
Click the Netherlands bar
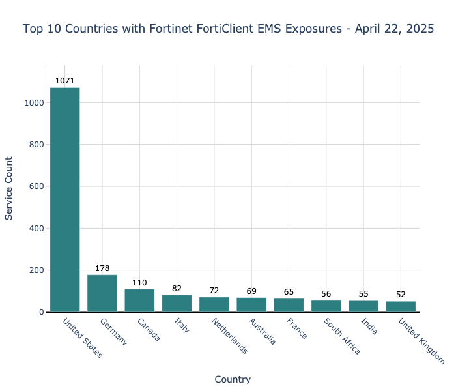[214, 304]
